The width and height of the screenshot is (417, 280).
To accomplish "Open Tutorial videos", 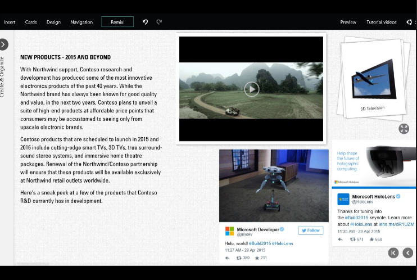I will pyautogui.click(x=382, y=22).
